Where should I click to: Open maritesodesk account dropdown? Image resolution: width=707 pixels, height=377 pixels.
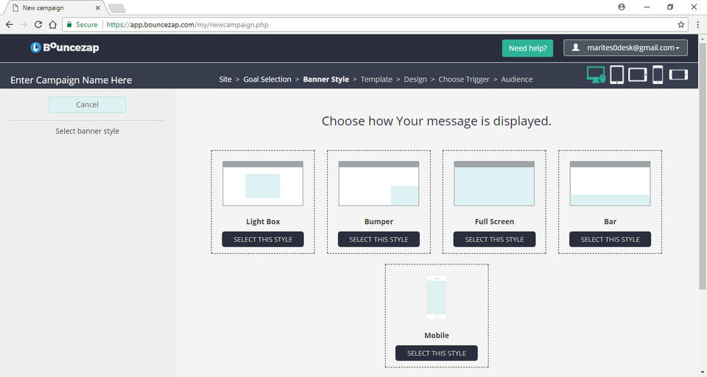625,48
